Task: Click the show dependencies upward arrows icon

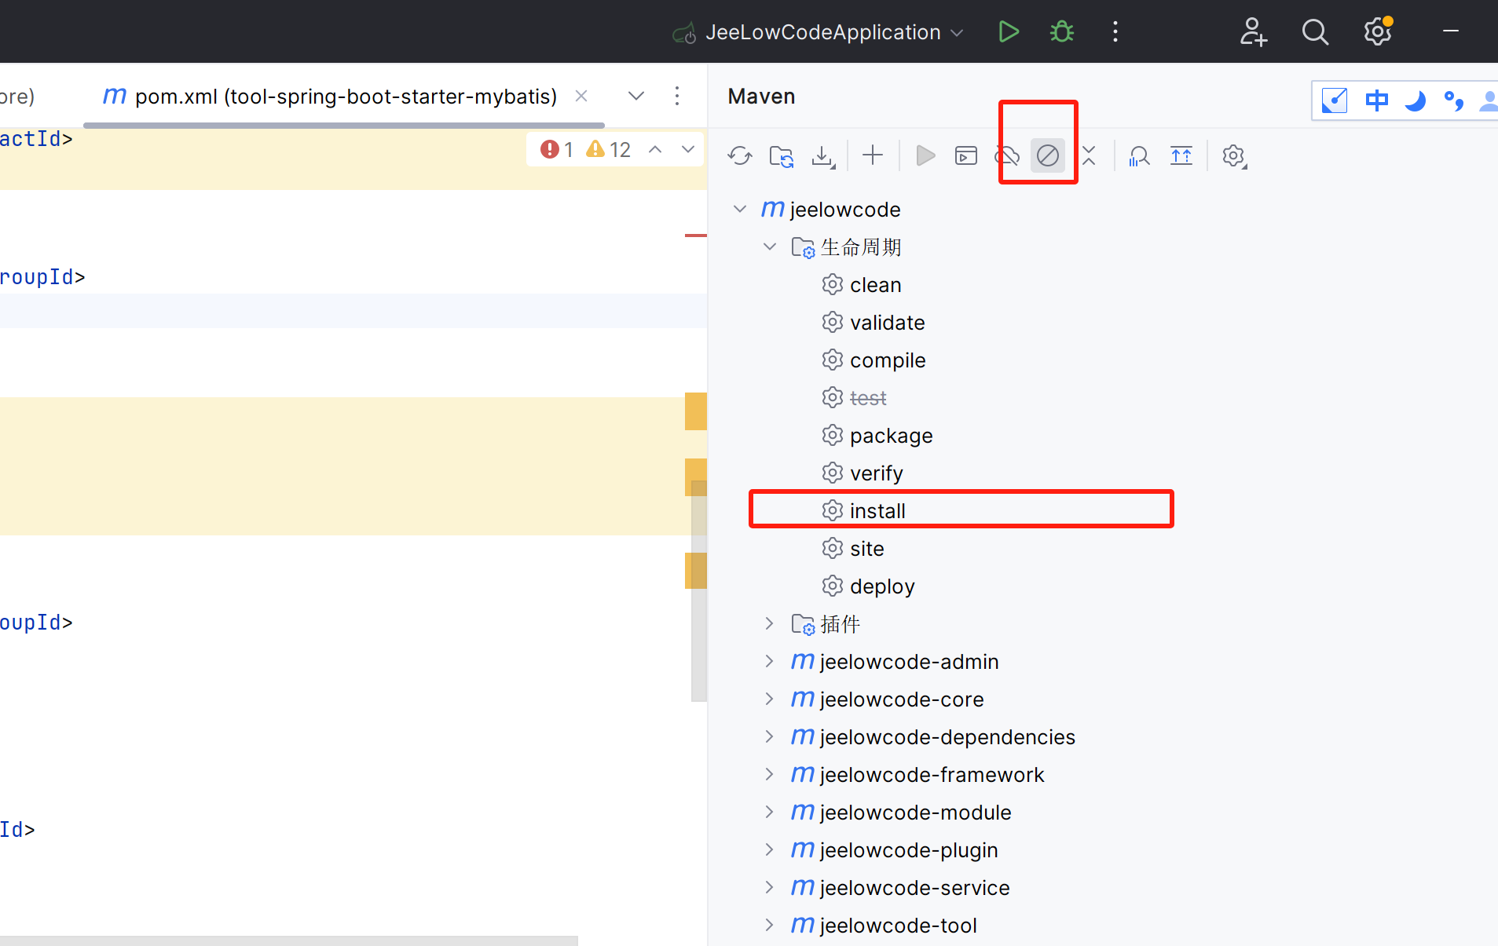Action: [x=1181, y=155]
